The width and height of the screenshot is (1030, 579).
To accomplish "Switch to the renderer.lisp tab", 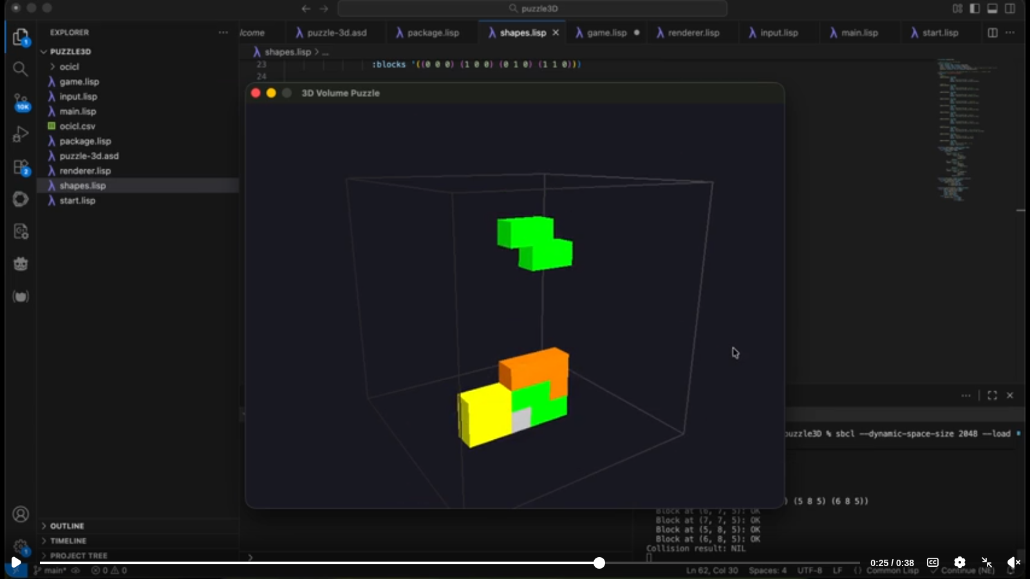I will 693,33.
